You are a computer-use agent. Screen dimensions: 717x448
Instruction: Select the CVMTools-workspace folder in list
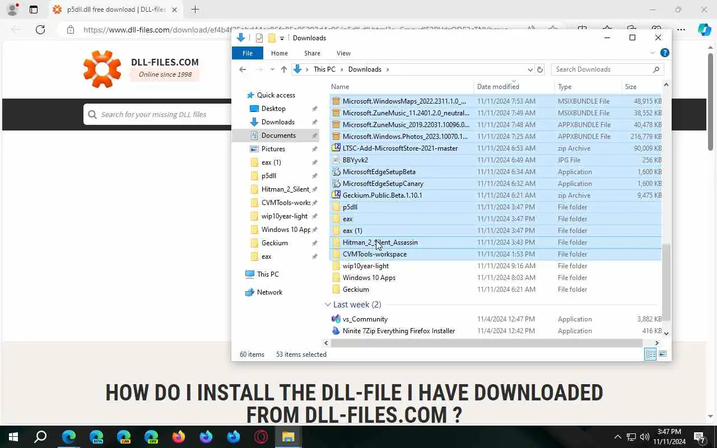496,254
